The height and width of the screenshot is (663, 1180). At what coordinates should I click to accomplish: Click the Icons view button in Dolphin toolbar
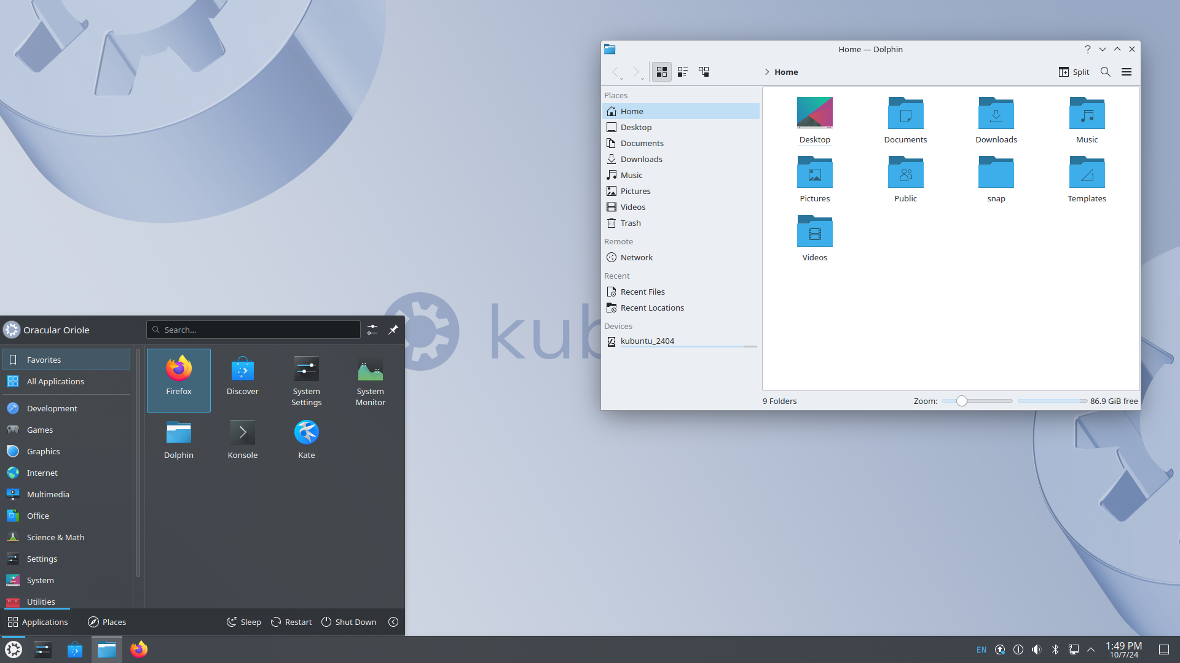[x=661, y=71]
